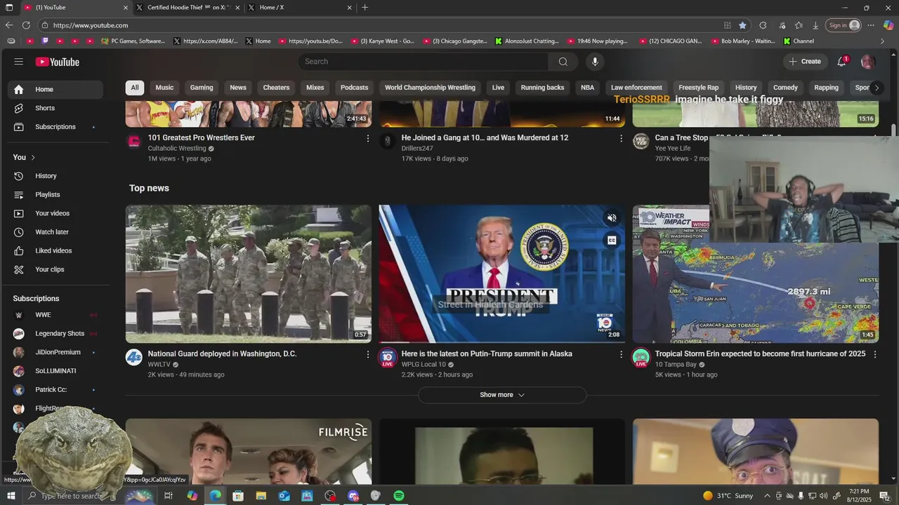This screenshot has height=505, width=899.
Task: Open options for 101 Greatest Pro Wrestlers video
Action: point(367,139)
